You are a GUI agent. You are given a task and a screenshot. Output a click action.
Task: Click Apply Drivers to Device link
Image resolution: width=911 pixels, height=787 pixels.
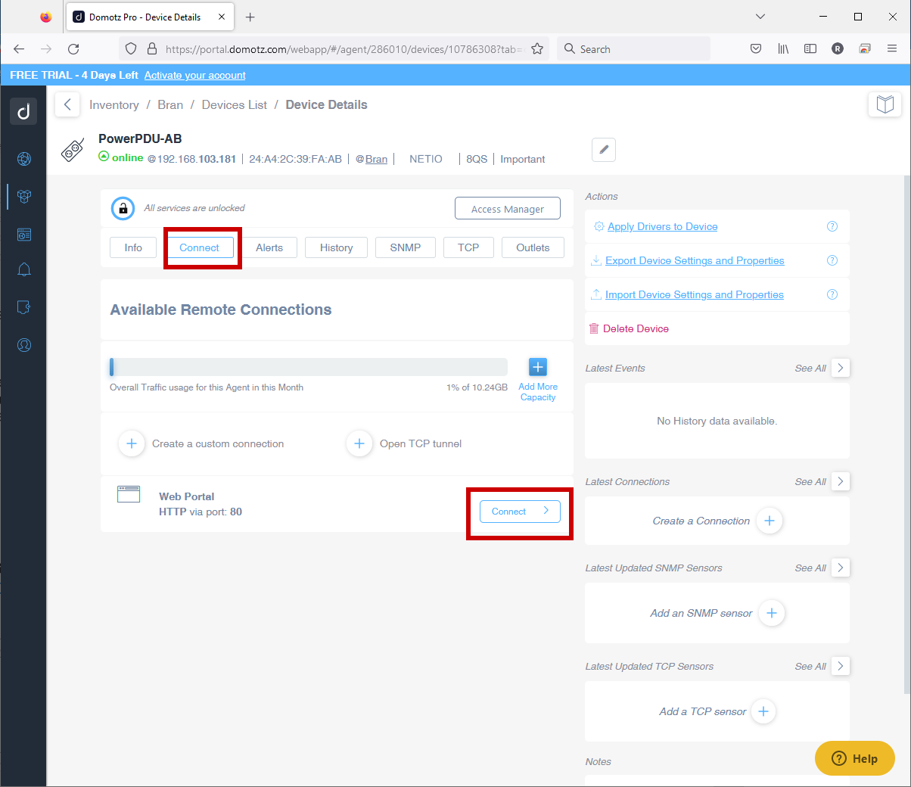click(x=663, y=226)
